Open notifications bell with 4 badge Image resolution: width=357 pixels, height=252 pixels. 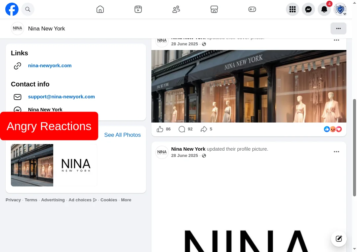(x=325, y=9)
